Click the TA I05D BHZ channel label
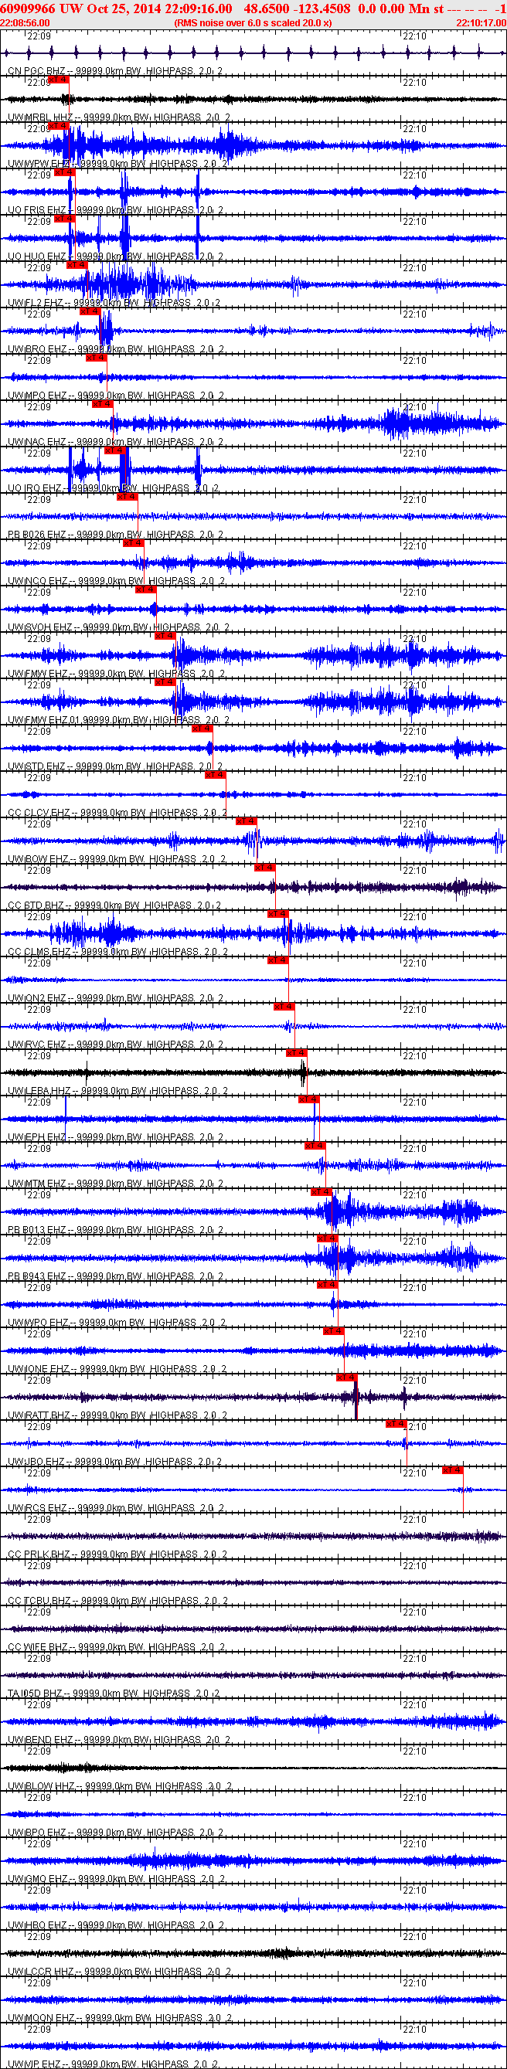Screen dimensions: 507x2069 (36, 1693)
